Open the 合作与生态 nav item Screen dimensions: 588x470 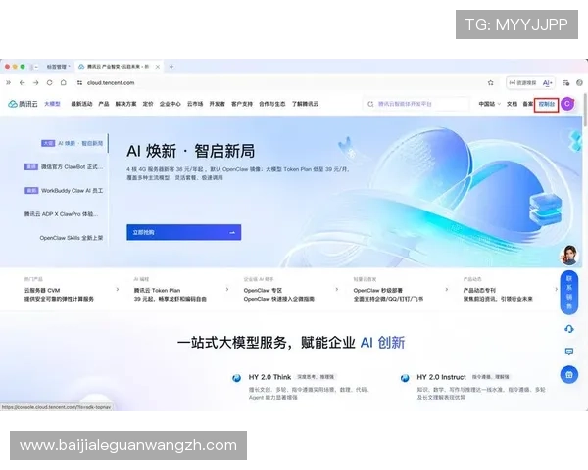click(x=272, y=104)
